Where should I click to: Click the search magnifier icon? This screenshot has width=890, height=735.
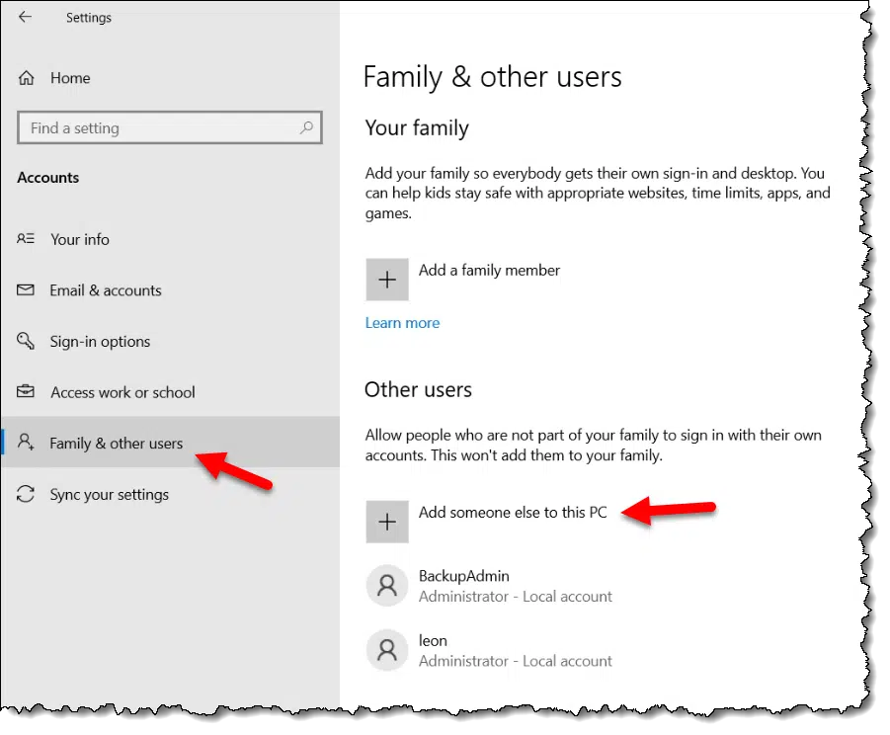(x=306, y=127)
